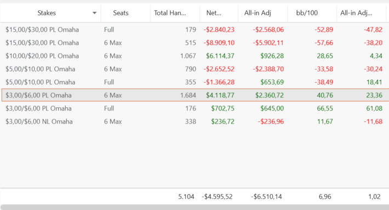This screenshot has width=389, height=210.
Task: Click bb/100 value -57,66
Action: [323, 43]
